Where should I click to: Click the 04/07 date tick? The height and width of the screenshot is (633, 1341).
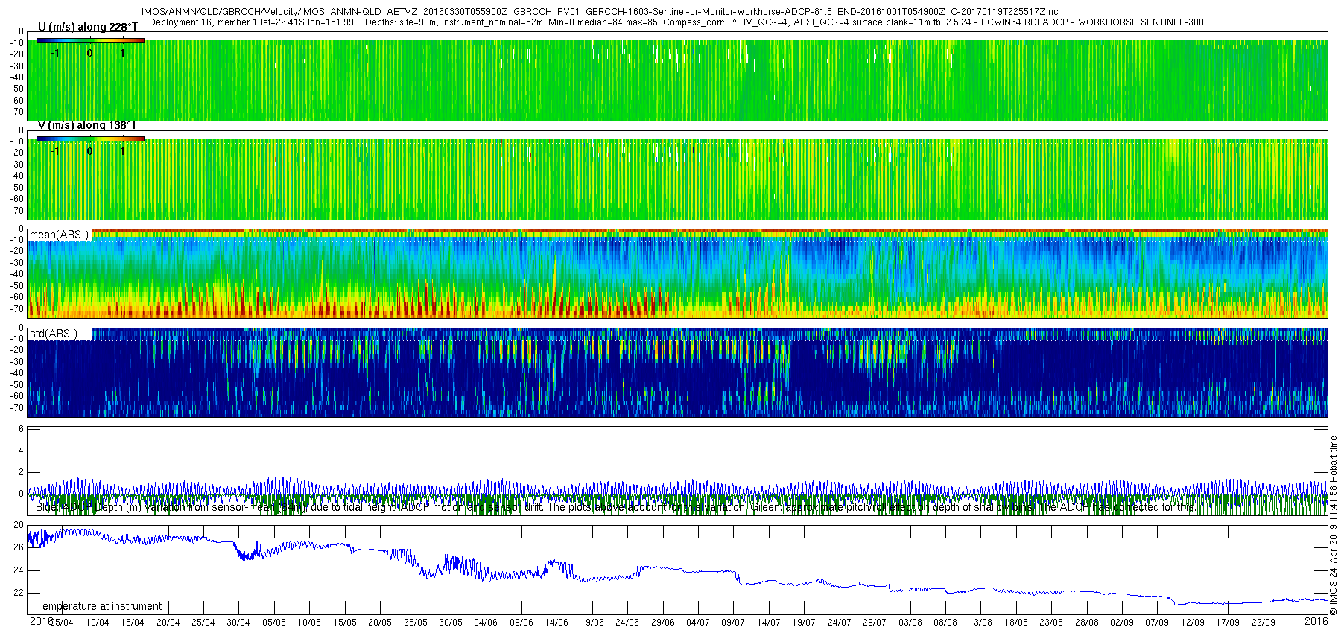pyautogui.click(x=698, y=623)
